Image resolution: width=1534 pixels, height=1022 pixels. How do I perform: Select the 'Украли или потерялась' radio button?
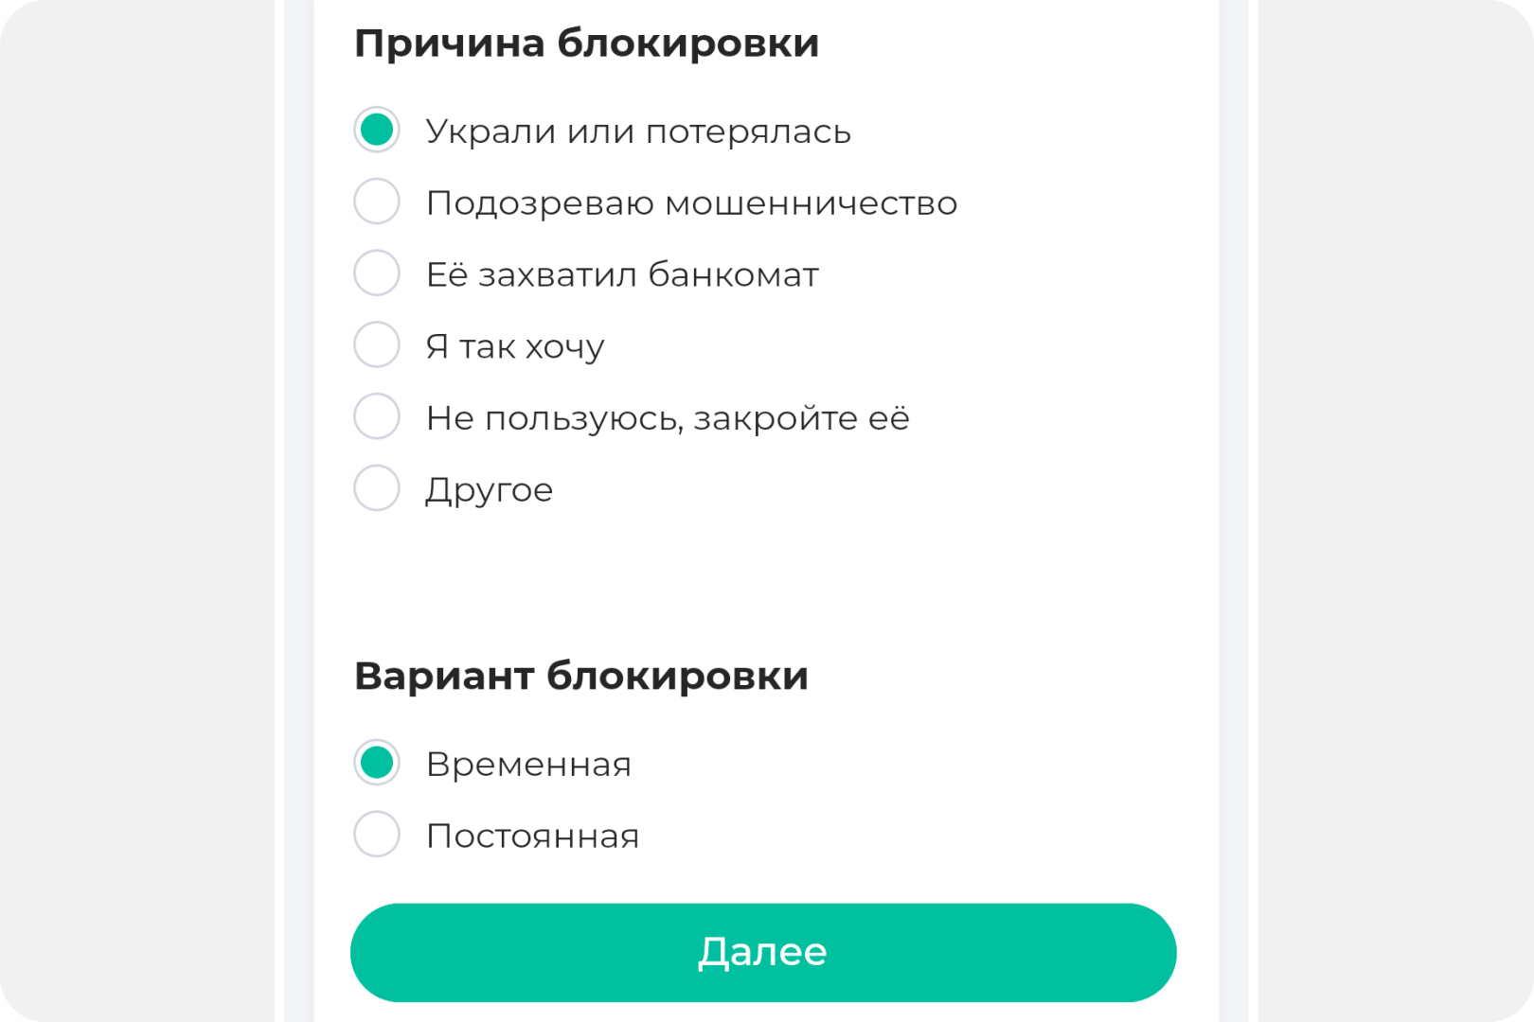pyautogui.click(x=377, y=130)
